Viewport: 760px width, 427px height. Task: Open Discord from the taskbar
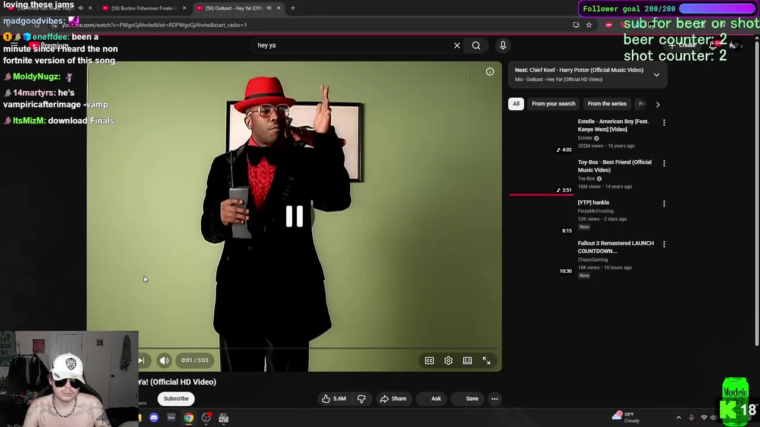(154, 418)
